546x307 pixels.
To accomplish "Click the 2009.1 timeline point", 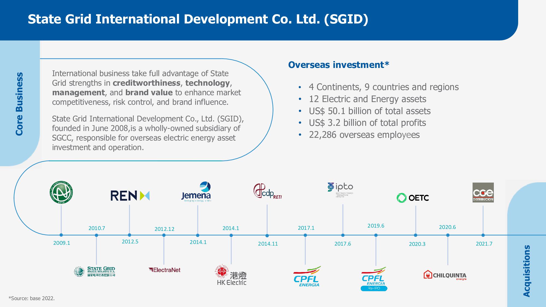I will click(61, 235).
